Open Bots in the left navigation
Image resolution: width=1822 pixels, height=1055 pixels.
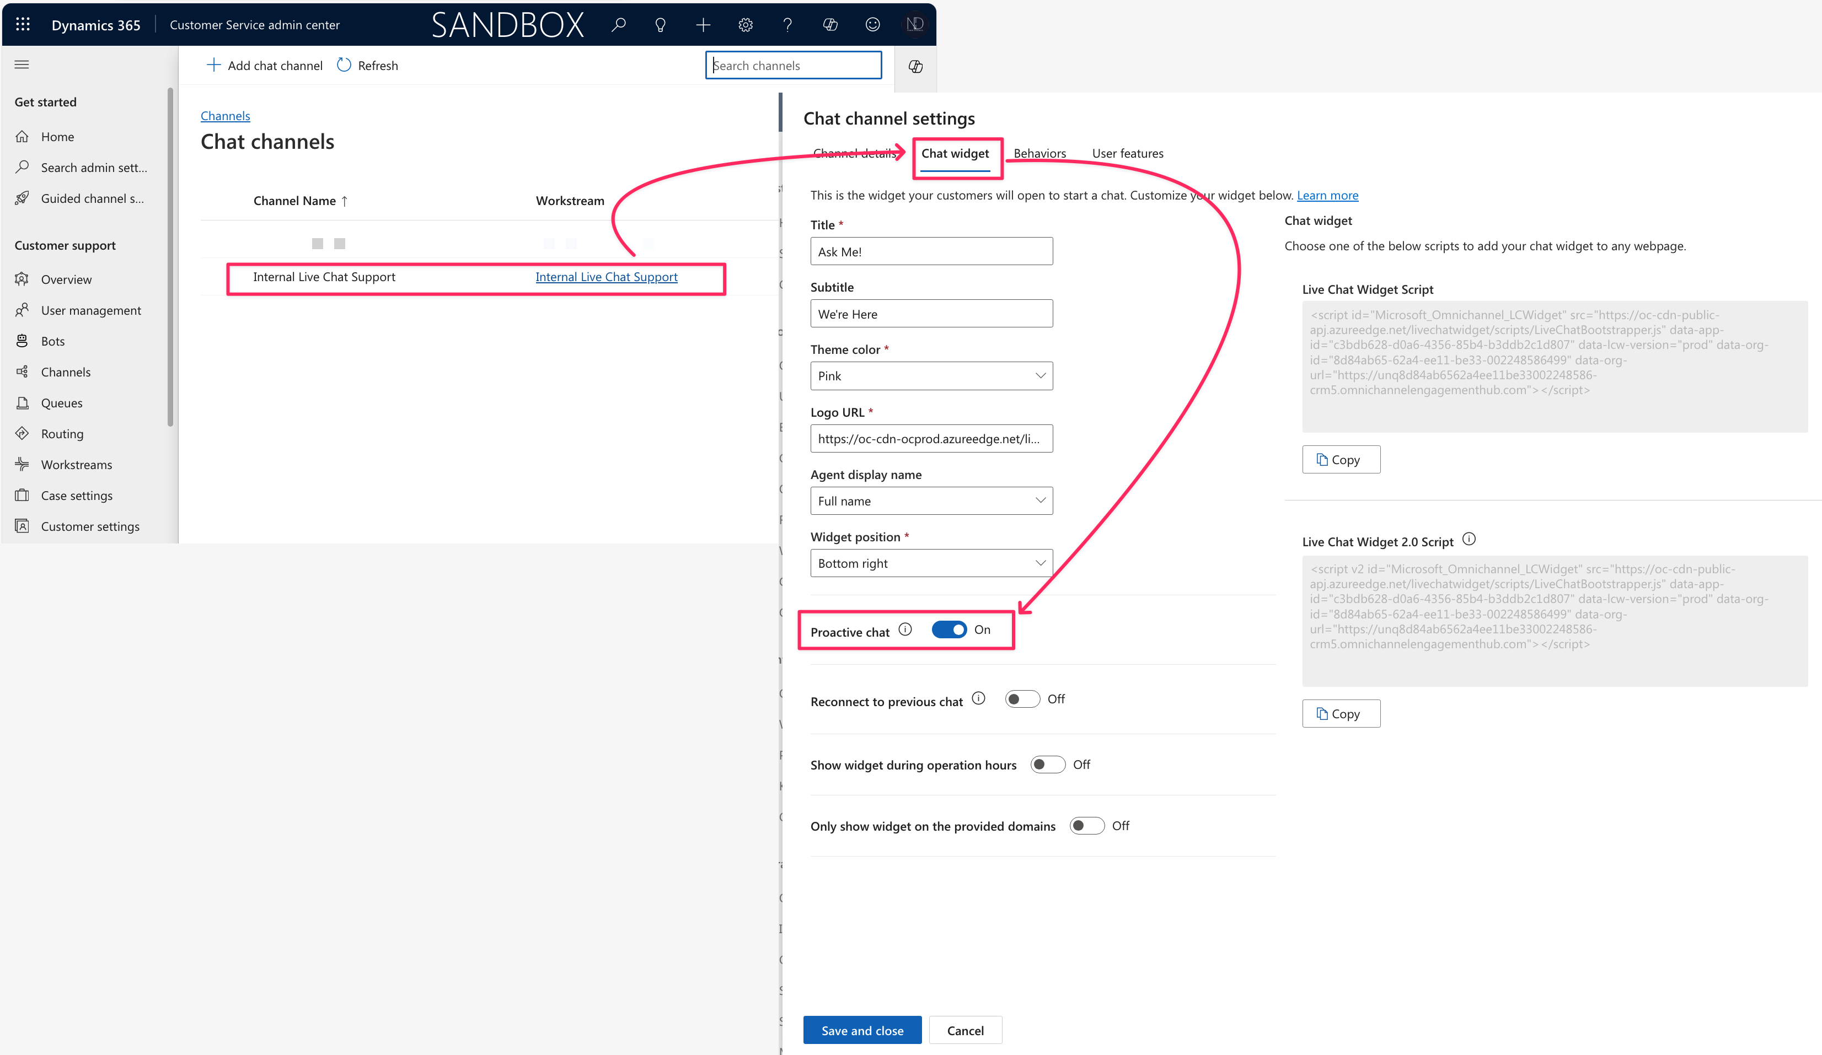(53, 341)
